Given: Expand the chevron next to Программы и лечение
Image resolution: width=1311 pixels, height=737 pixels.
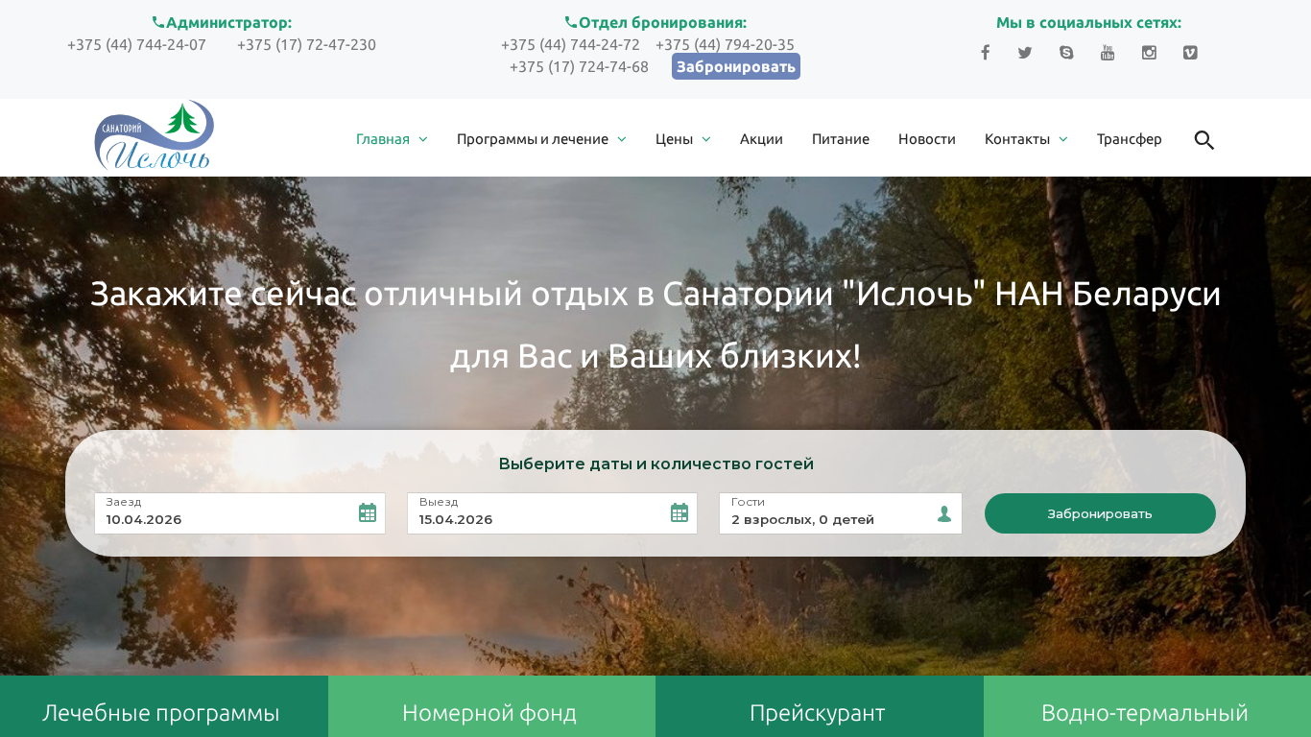Looking at the screenshot, I should 622,139.
